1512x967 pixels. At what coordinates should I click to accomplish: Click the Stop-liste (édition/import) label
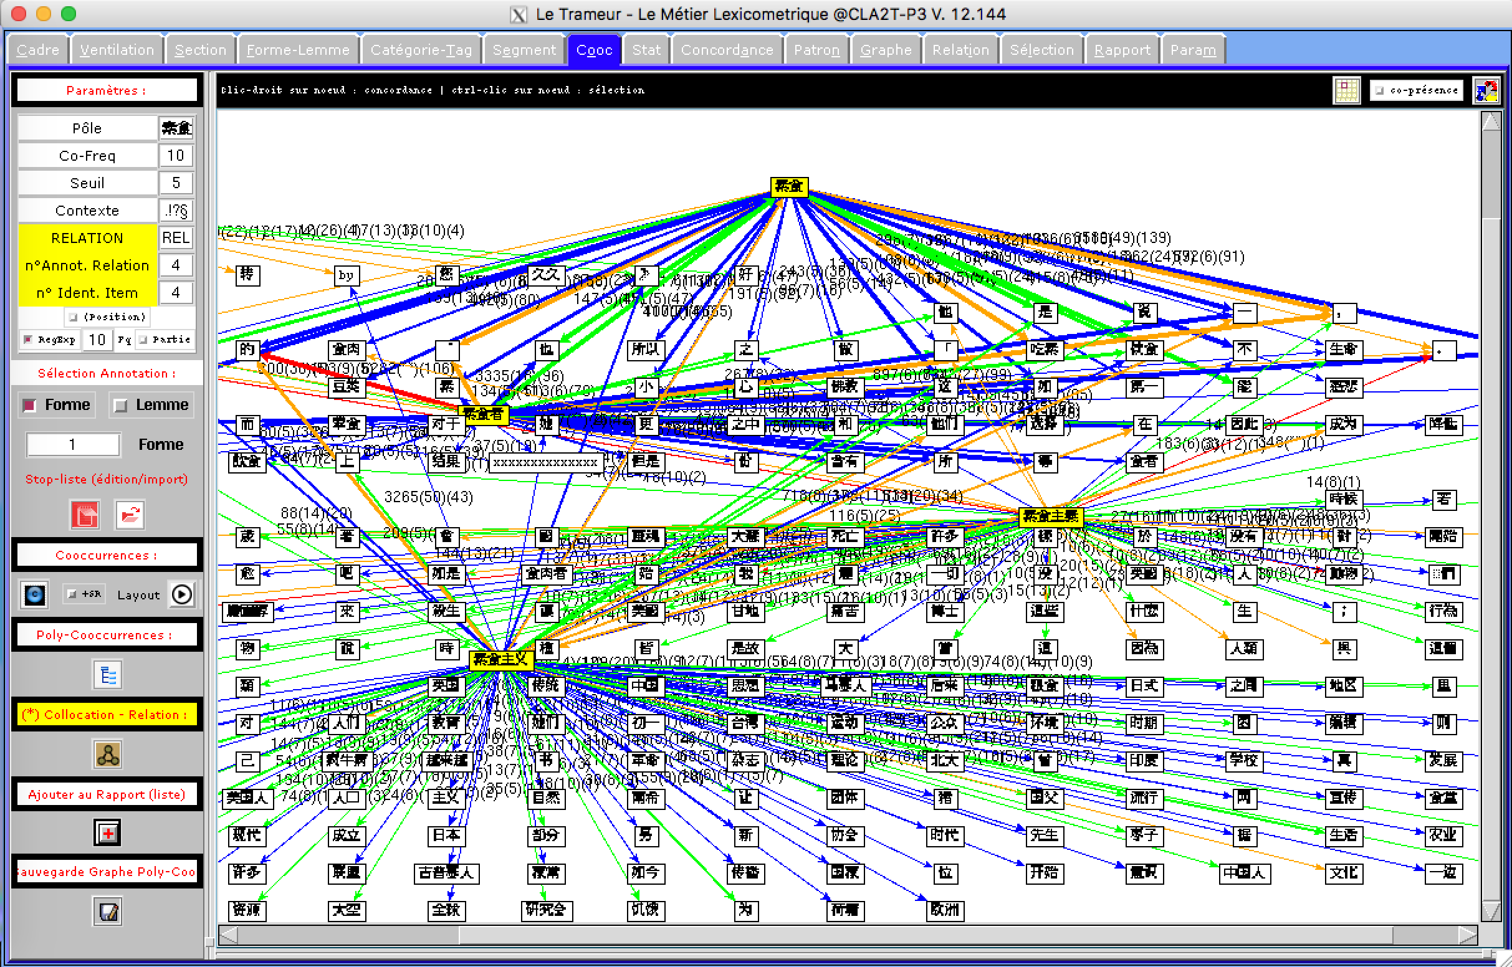(x=106, y=480)
